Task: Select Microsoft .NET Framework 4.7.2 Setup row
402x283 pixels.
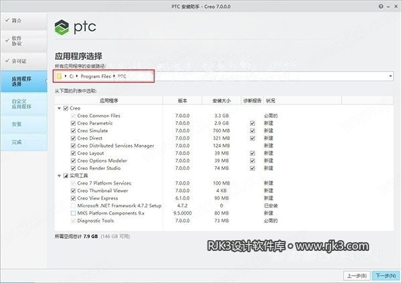Action: (119, 205)
